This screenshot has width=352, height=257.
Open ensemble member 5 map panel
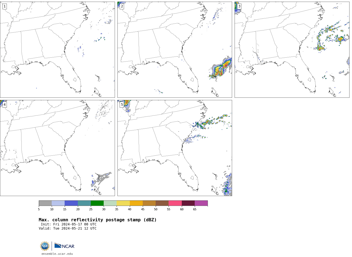[175, 148]
